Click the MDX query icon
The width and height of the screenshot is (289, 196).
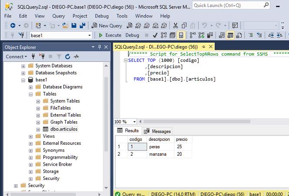[x=138, y=26]
